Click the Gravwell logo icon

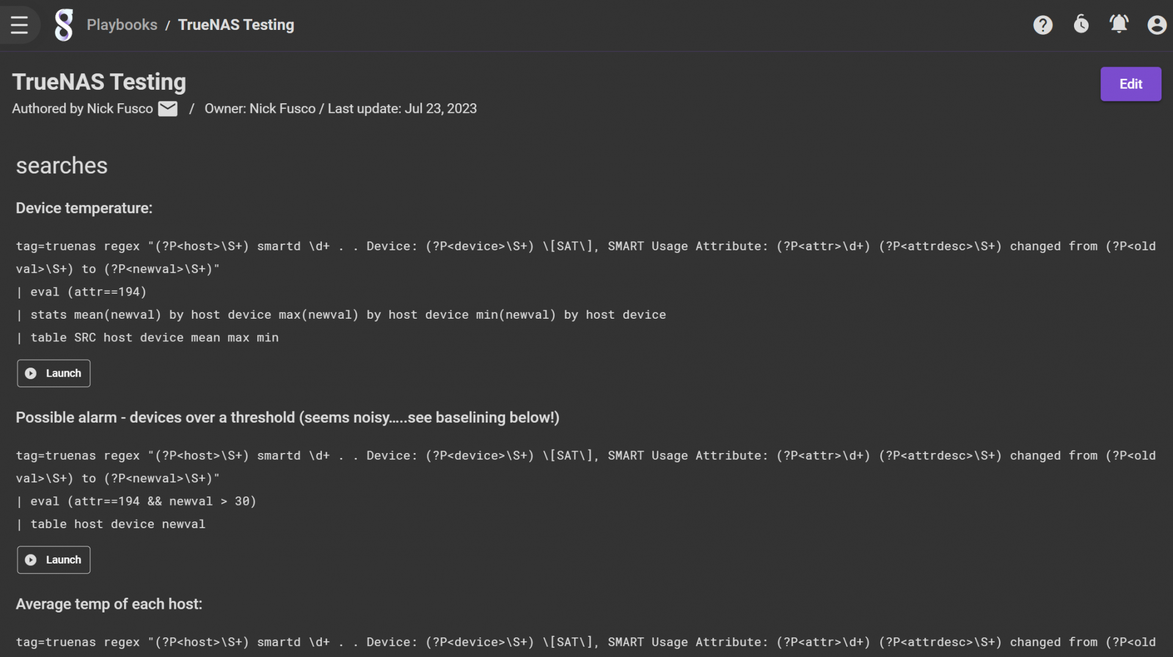click(64, 25)
